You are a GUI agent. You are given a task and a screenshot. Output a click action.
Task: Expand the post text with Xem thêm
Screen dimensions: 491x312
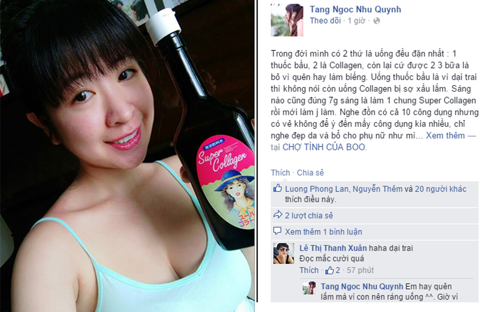(x=445, y=135)
